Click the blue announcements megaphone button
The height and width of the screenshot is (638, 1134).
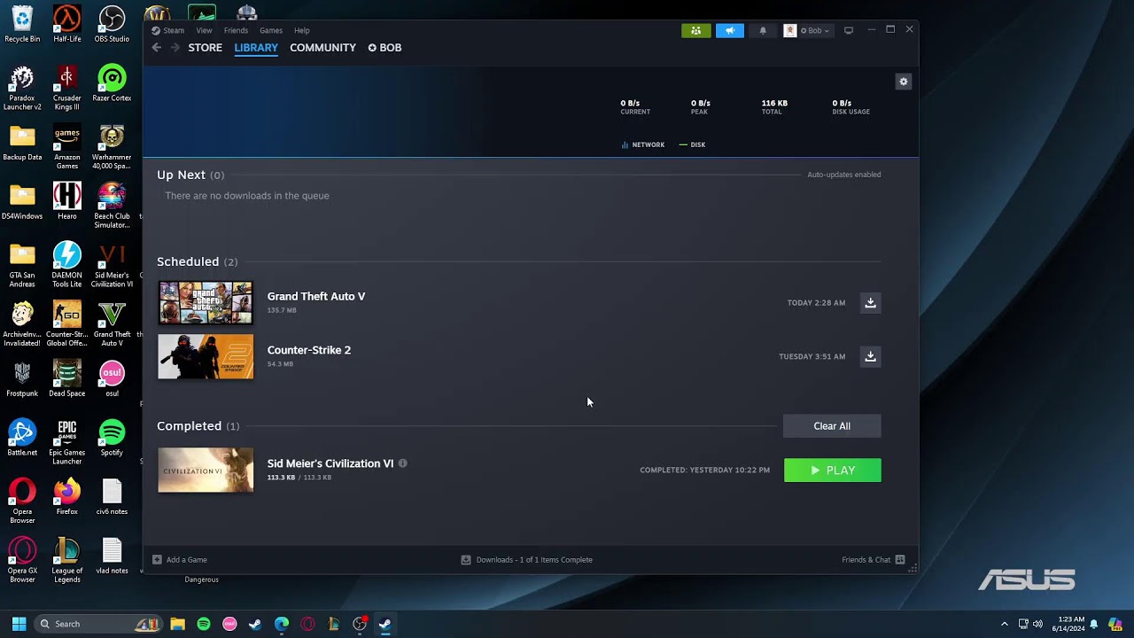(x=730, y=30)
